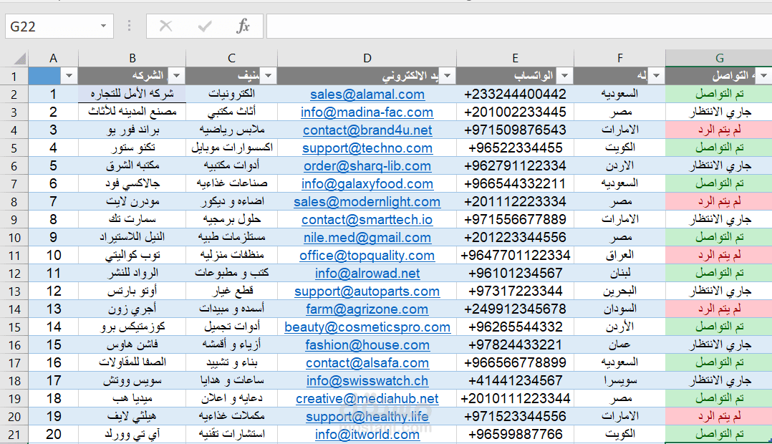Open filter dropdown in column C header

[269, 76]
